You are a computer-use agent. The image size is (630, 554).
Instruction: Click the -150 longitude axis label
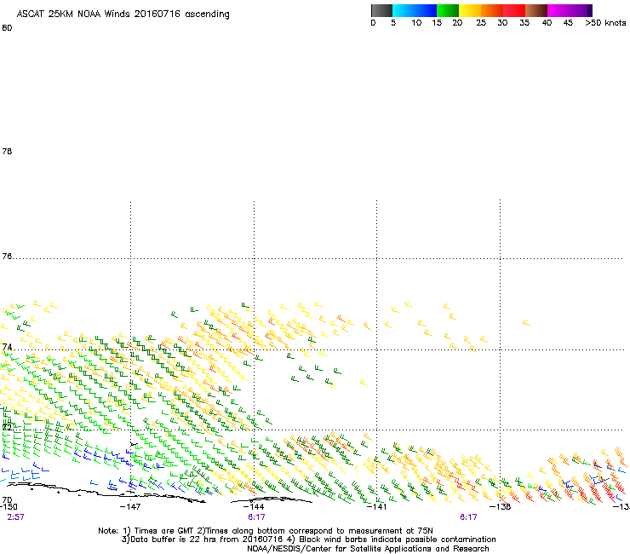pyautogui.click(x=9, y=506)
